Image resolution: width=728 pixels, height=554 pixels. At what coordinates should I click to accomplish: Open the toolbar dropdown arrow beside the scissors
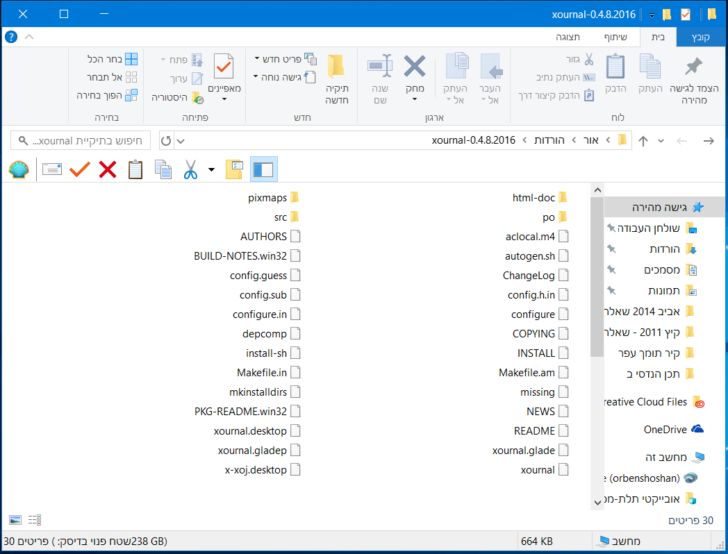point(211,169)
